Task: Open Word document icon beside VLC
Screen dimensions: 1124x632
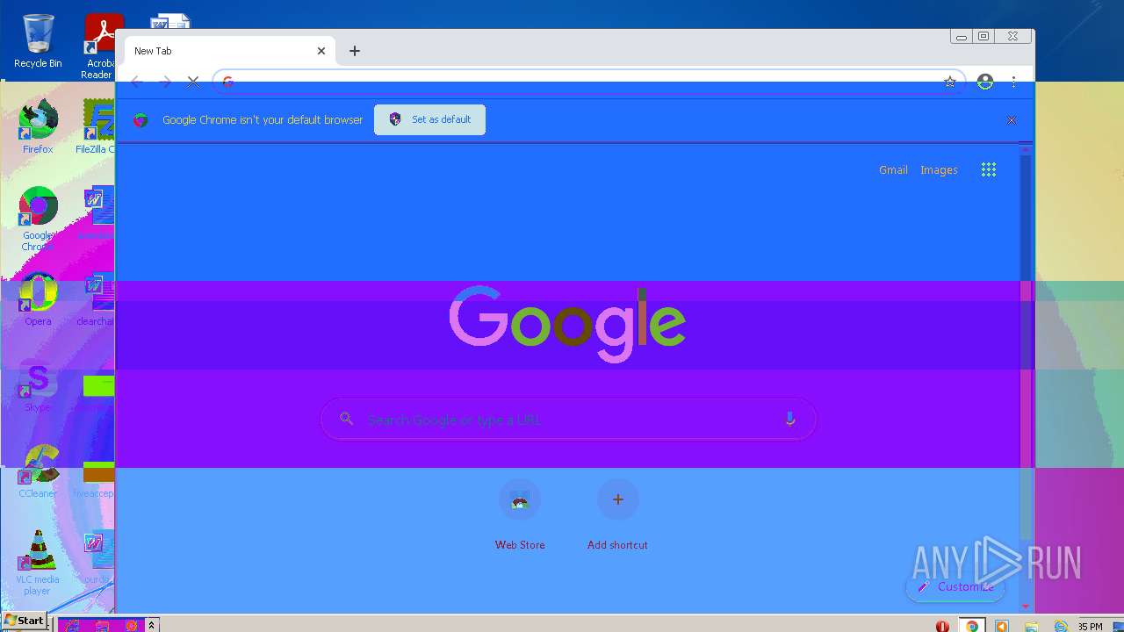Action: click(x=97, y=558)
